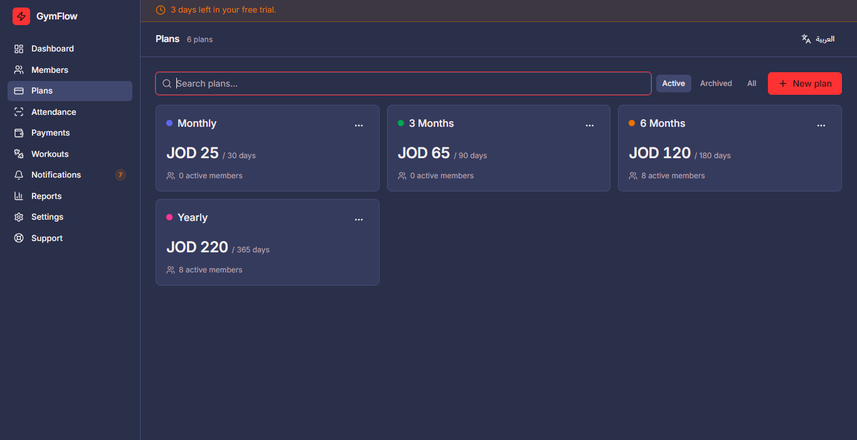Viewport: 857px width, 440px height.
Task: Open Payments from the sidebar
Action: pos(70,133)
